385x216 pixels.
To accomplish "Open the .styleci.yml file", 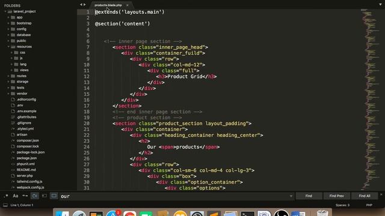I will (x=25, y=129).
